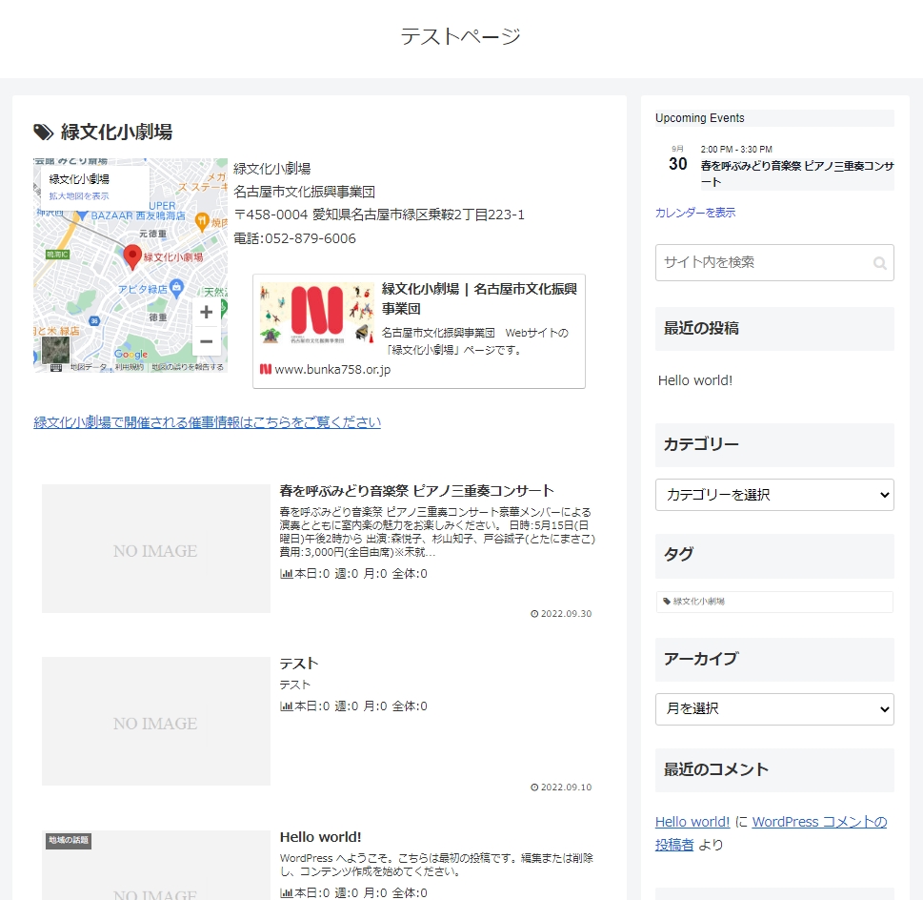Click the red location pin on the map
This screenshot has width=923, height=900.
point(132,257)
